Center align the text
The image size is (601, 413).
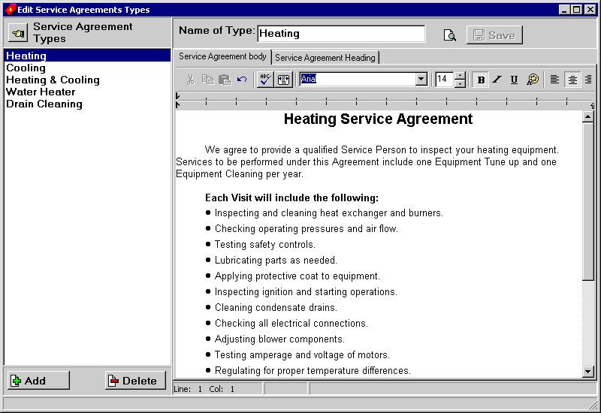tap(572, 80)
